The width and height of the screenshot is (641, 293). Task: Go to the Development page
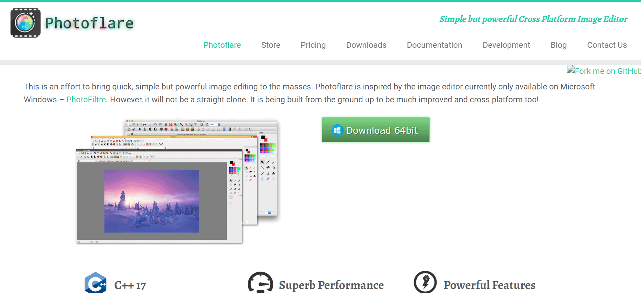pos(506,45)
